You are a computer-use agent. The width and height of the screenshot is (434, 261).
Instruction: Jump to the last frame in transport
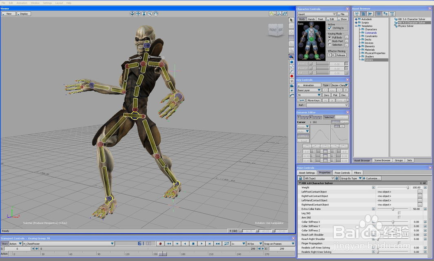coord(218,244)
